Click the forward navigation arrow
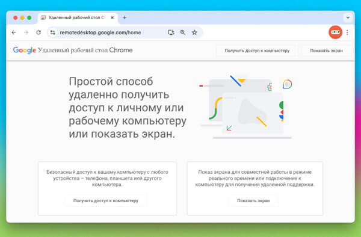Viewport: 361px width, 237px height. (x=26, y=32)
